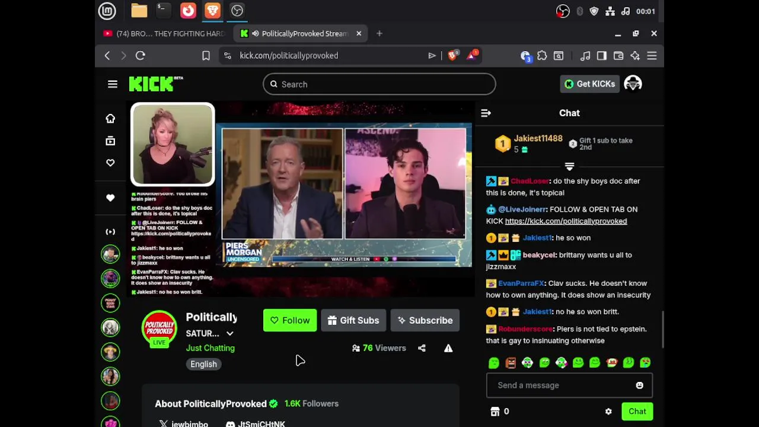Insert first green emote from quick bar

494,362
